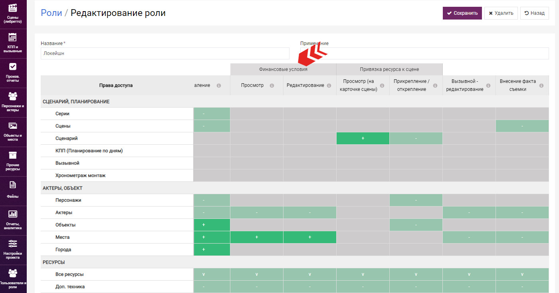The image size is (559, 293).
Task: Toggle Сцены Внесение факта съемки permission
Action: click(x=522, y=126)
